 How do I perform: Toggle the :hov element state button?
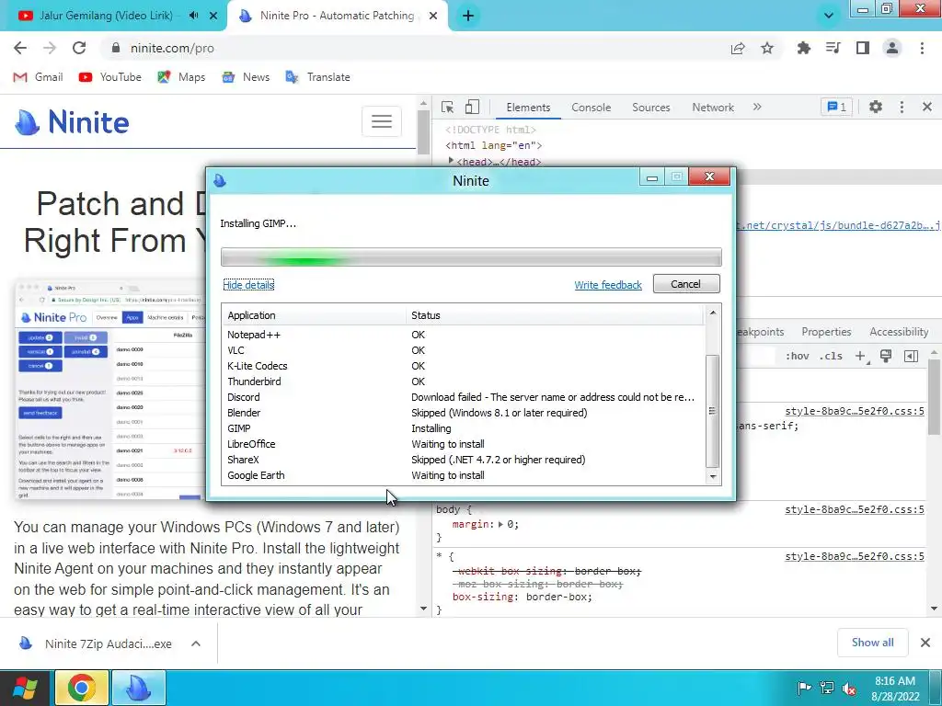click(x=798, y=356)
